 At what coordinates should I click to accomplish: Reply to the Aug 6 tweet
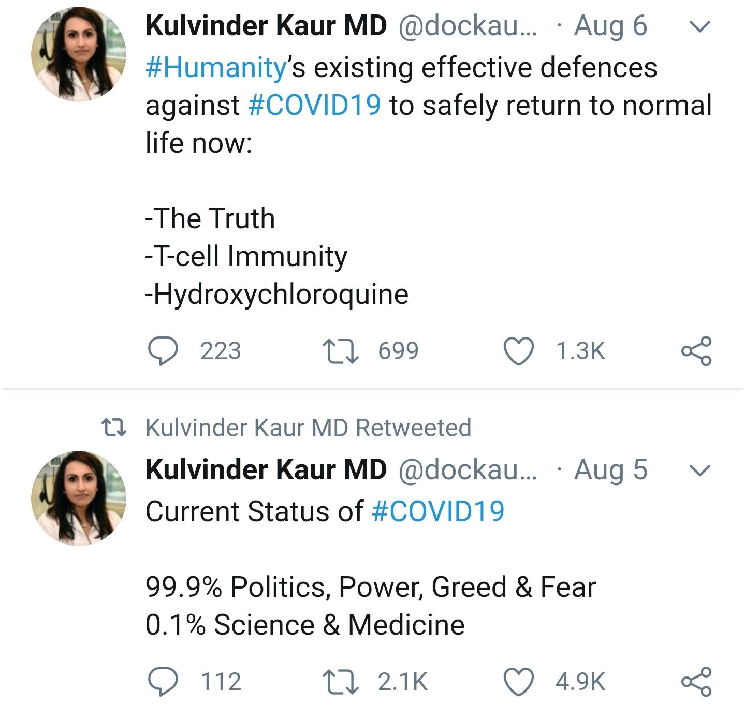[163, 351]
